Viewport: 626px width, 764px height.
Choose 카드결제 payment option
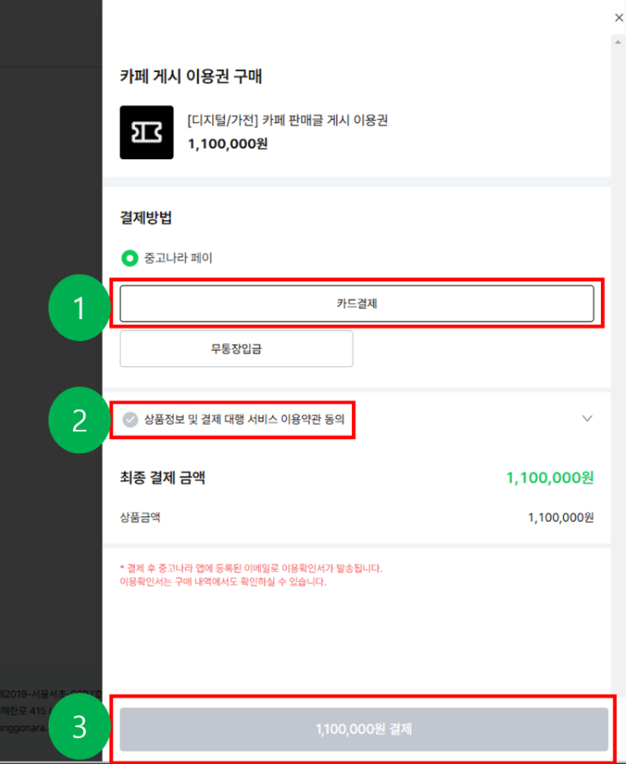pyautogui.click(x=357, y=303)
